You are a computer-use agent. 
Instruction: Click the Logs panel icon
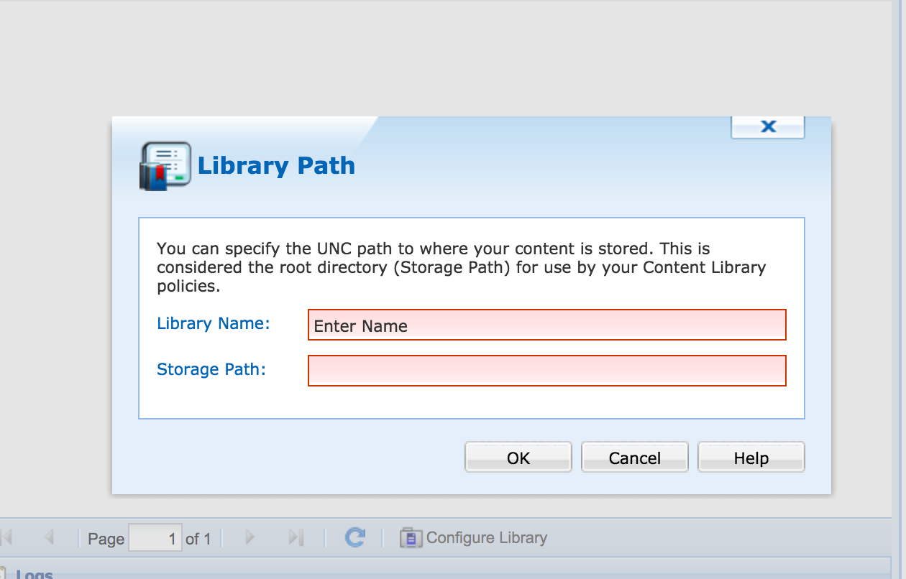coord(3,574)
